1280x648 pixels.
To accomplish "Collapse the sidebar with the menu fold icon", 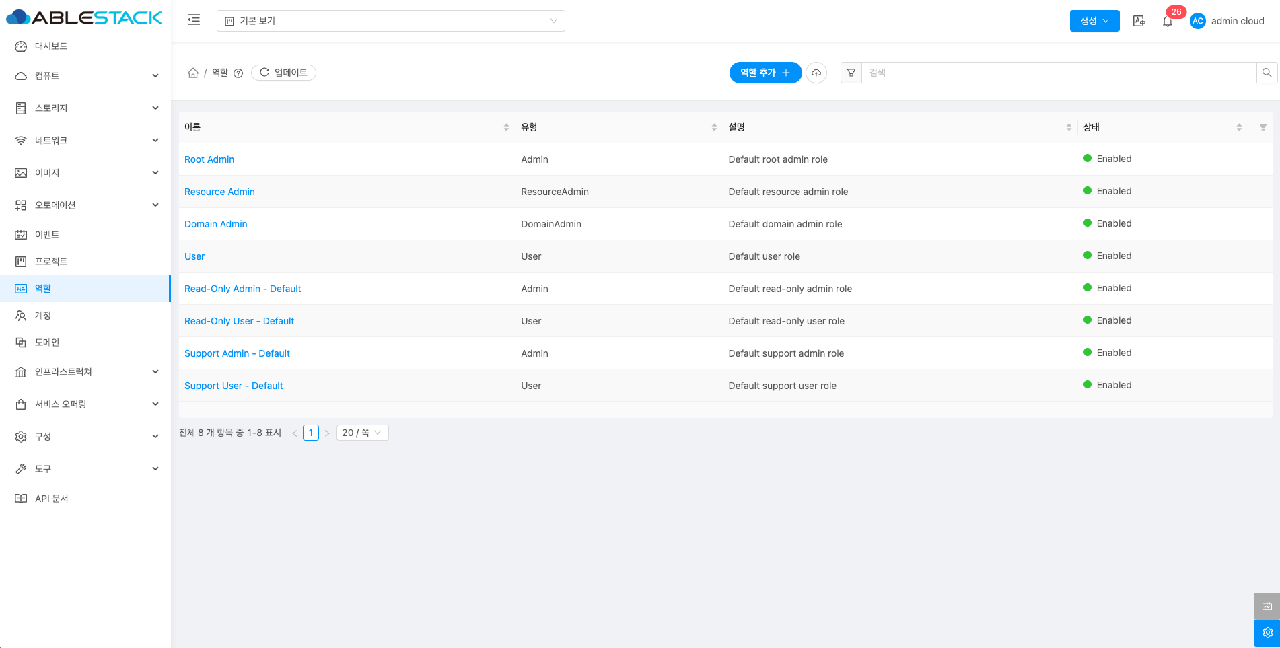I will click(x=194, y=20).
